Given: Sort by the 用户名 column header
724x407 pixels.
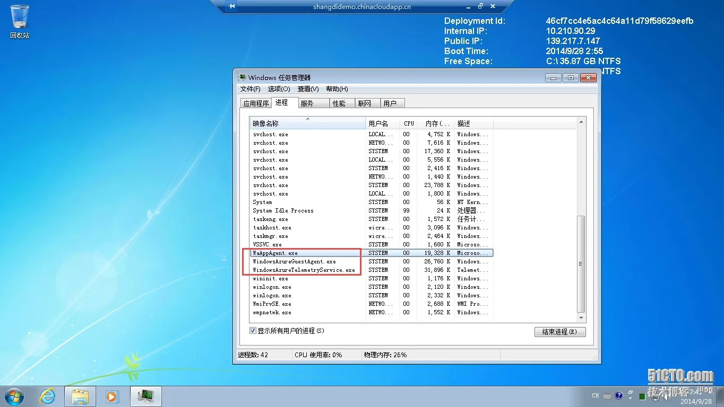Looking at the screenshot, I should tap(383, 123).
